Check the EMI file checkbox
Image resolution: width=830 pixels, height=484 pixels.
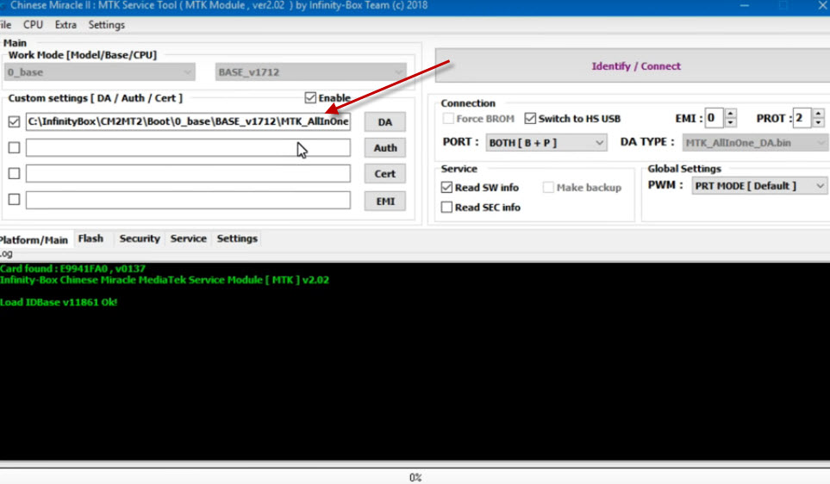[15, 200]
